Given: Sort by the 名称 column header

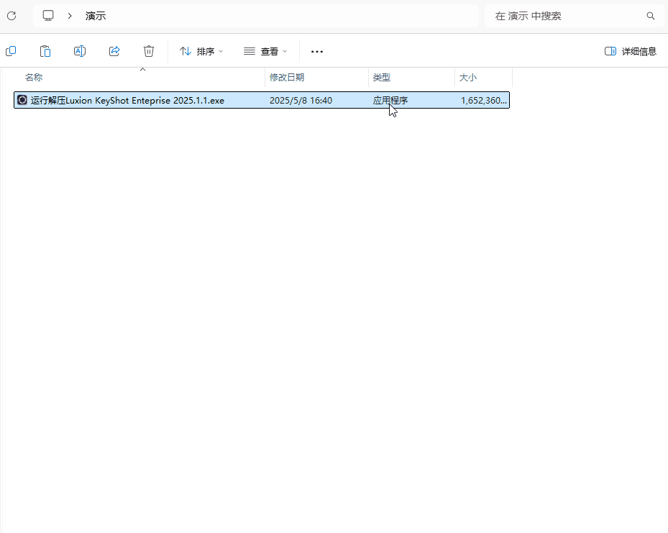Looking at the screenshot, I should [x=34, y=77].
